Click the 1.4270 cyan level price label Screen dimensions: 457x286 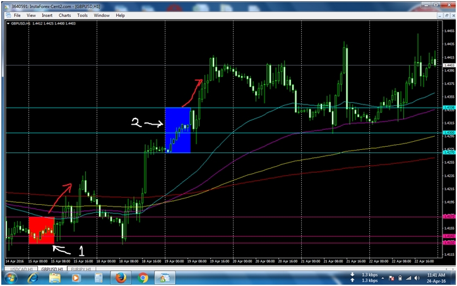click(449, 152)
